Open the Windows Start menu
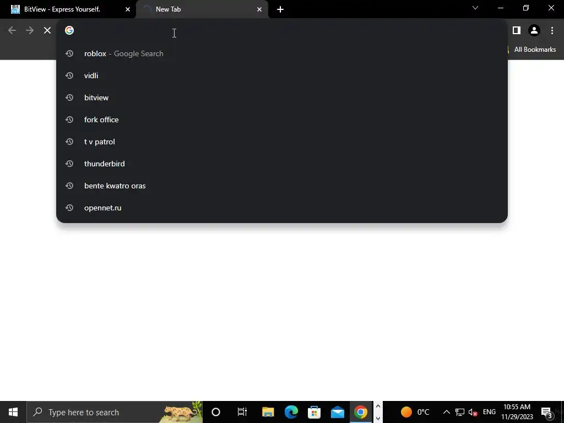Image resolution: width=564 pixels, height=423 pixels. 13,412
